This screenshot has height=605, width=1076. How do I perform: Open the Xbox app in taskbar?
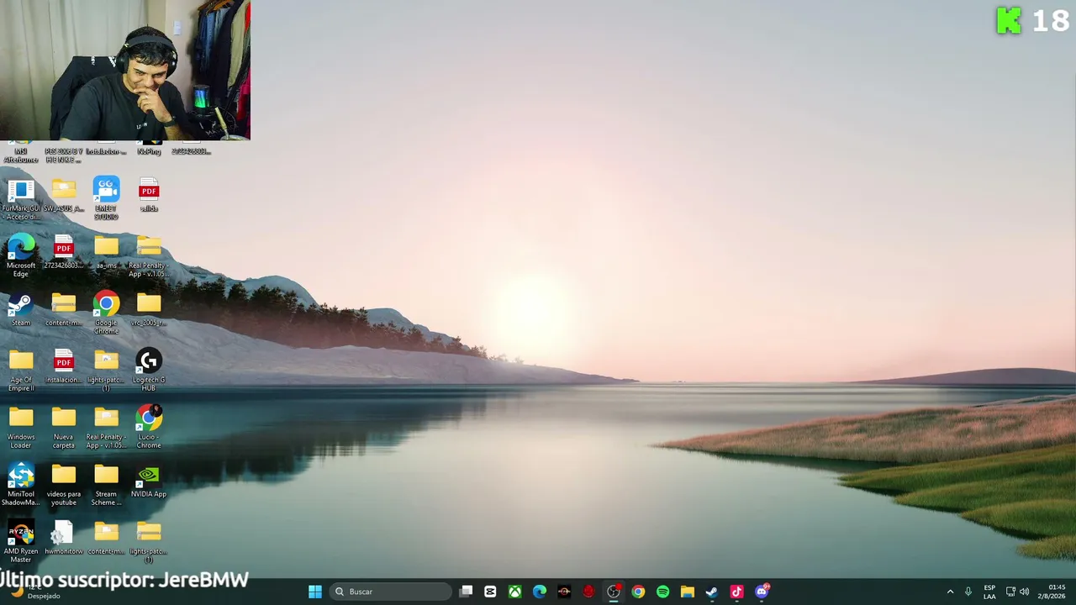point(514,592)
